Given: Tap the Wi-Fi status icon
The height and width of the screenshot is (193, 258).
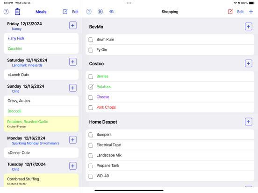Looking at the screenshot, I should [x=235, y=3].
